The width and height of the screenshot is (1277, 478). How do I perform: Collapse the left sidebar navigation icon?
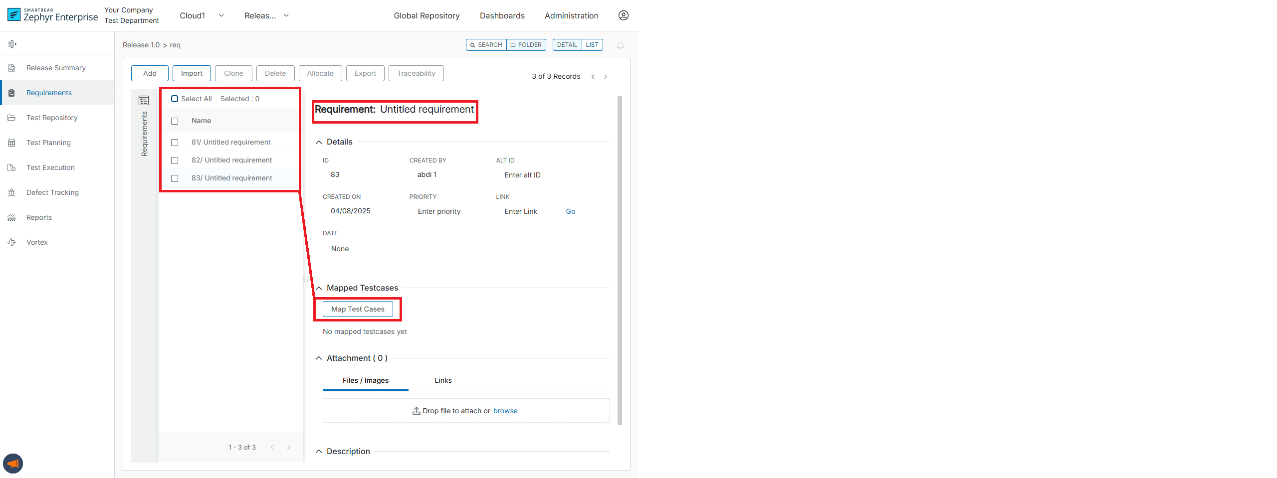[x=12, y=44]
